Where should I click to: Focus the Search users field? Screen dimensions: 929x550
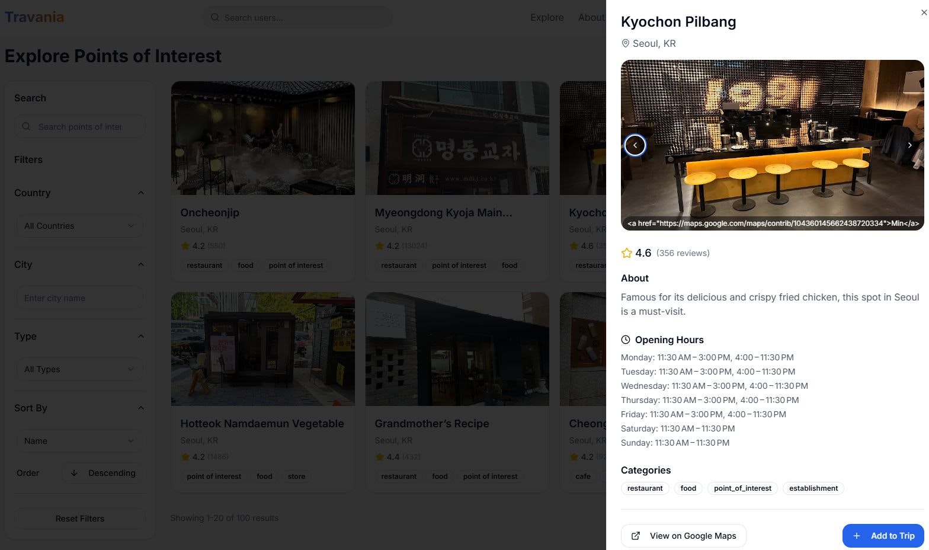[x=297, y=17]
